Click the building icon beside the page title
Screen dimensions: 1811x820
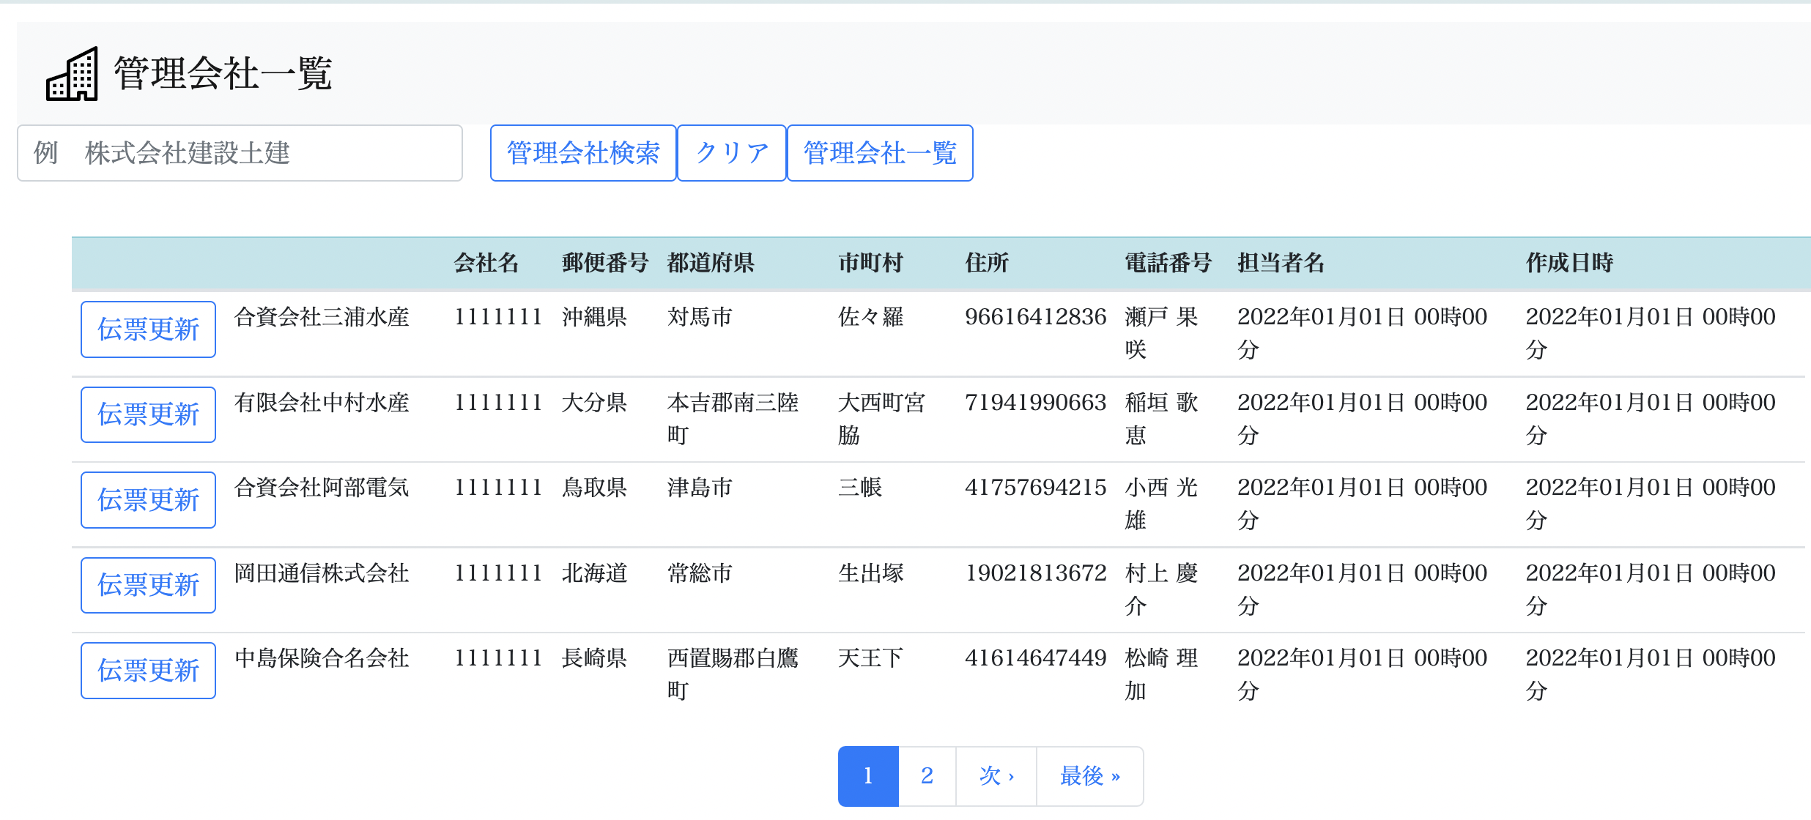click(x=72, y=74)
